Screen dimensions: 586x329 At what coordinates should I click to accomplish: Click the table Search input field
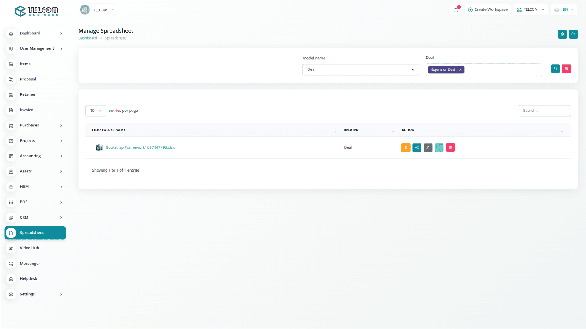[544, 111]
